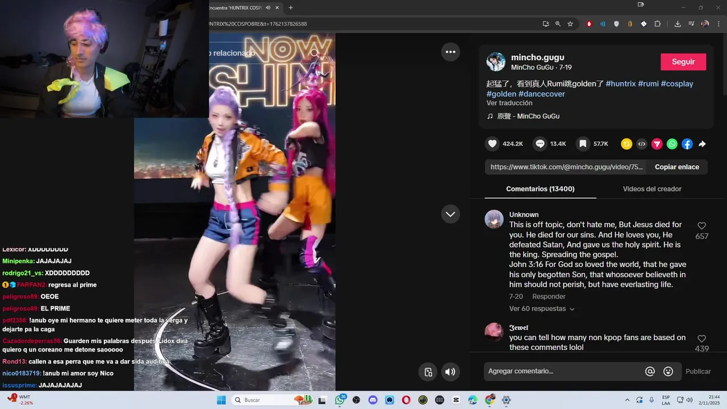The height and width of the screenshot is (409, 727).
Task: Open the embed code icon
Action: pyautogui.click(x=642, y=144)
